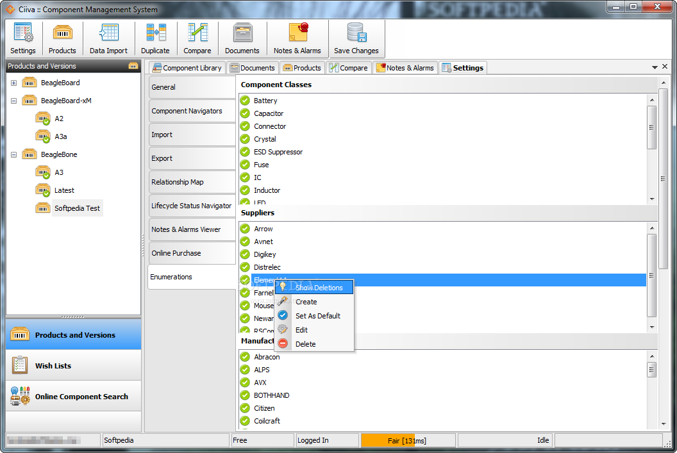Open the tab list dropdown arrow
Screen dimensions: 677x453
(655, 67)
